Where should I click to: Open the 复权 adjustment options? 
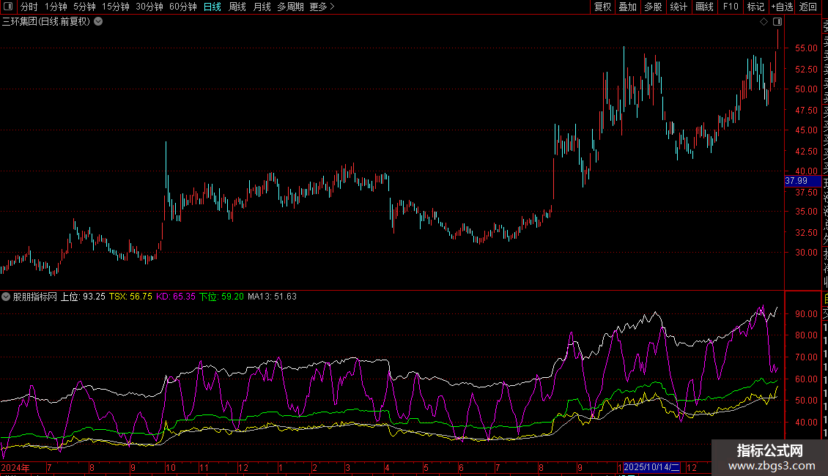click(x=602, y=7)
